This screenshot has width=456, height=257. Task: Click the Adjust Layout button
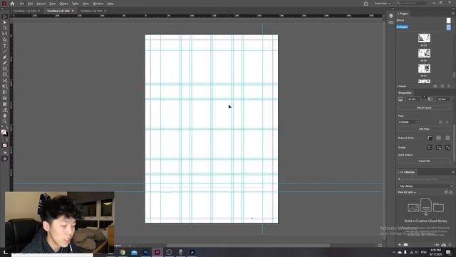click(424, 108)
